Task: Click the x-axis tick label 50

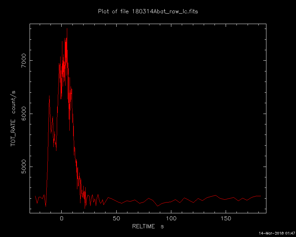Action: pos(116,219)
